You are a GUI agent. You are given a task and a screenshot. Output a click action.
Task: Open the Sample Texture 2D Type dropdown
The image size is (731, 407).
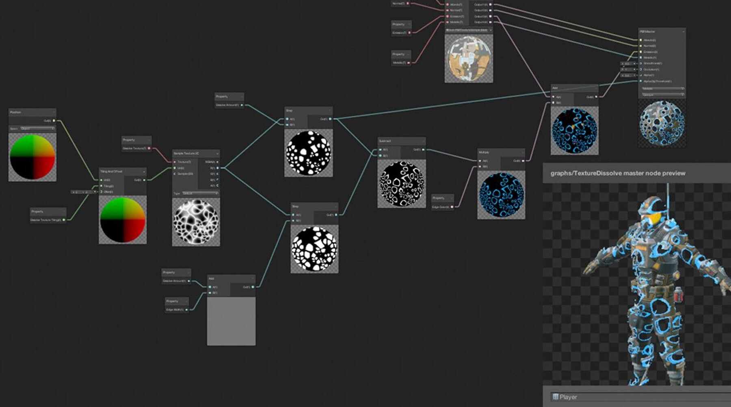click(200, 193)
